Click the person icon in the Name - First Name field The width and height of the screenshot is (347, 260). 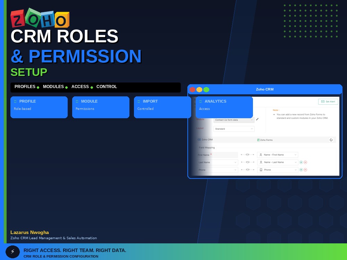tap(261, 155)
